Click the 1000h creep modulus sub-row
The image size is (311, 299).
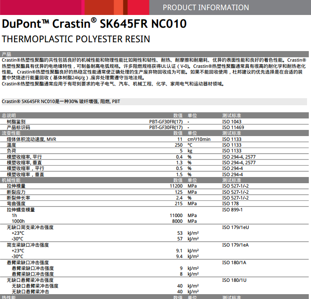point(154,221)
